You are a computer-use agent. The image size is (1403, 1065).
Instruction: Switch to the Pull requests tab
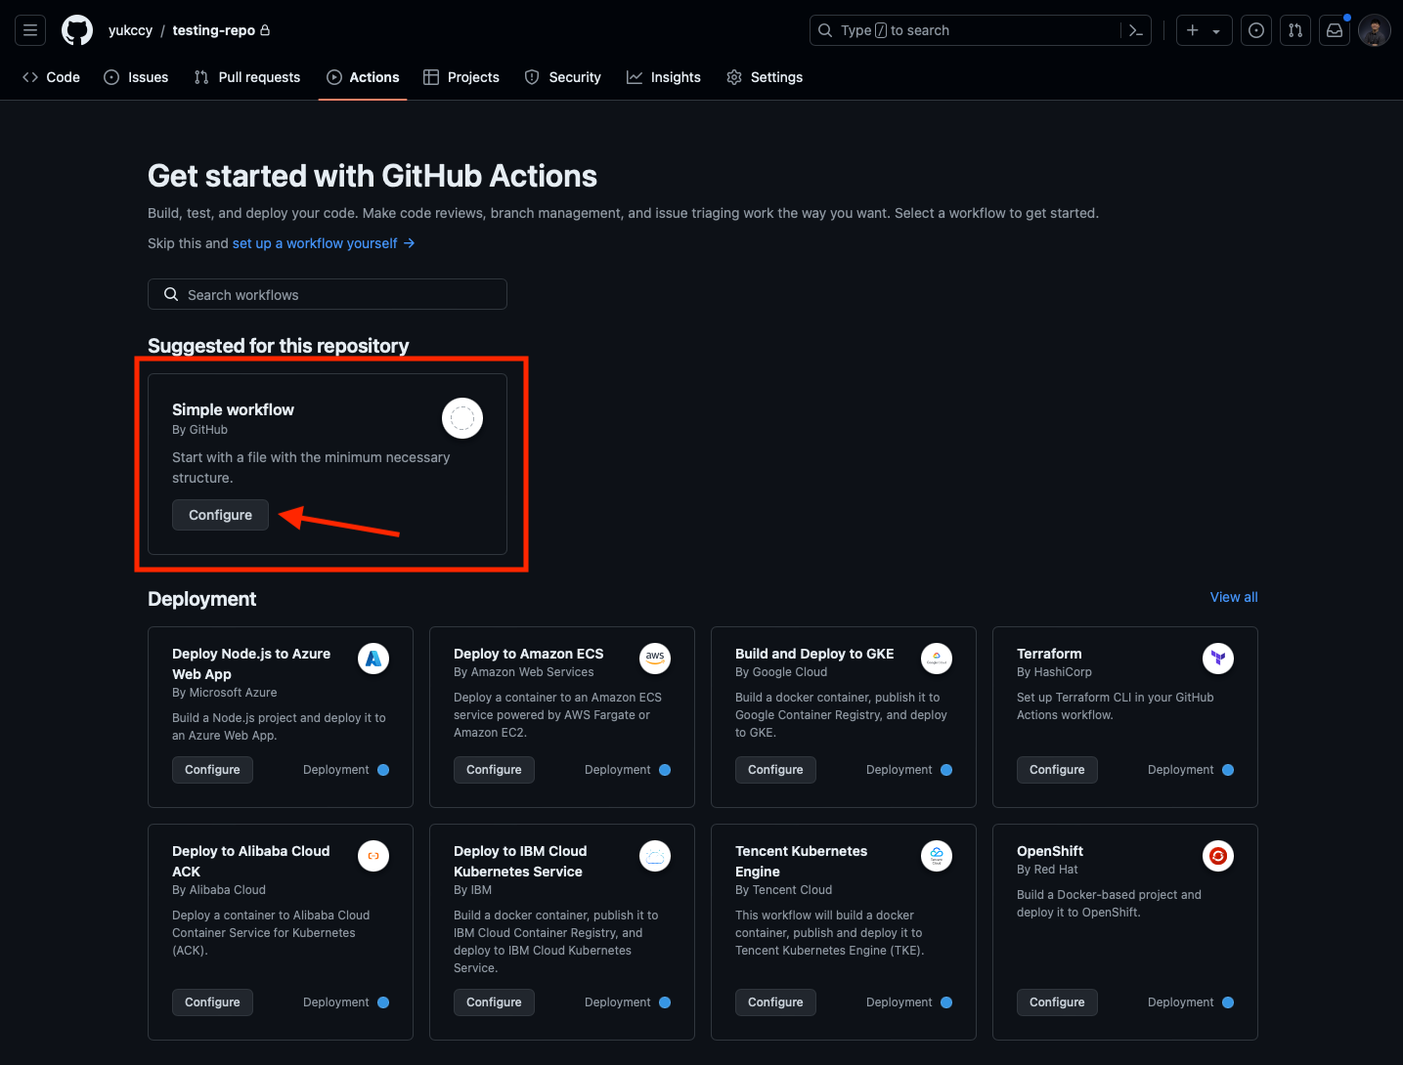(x=247, y=77)
